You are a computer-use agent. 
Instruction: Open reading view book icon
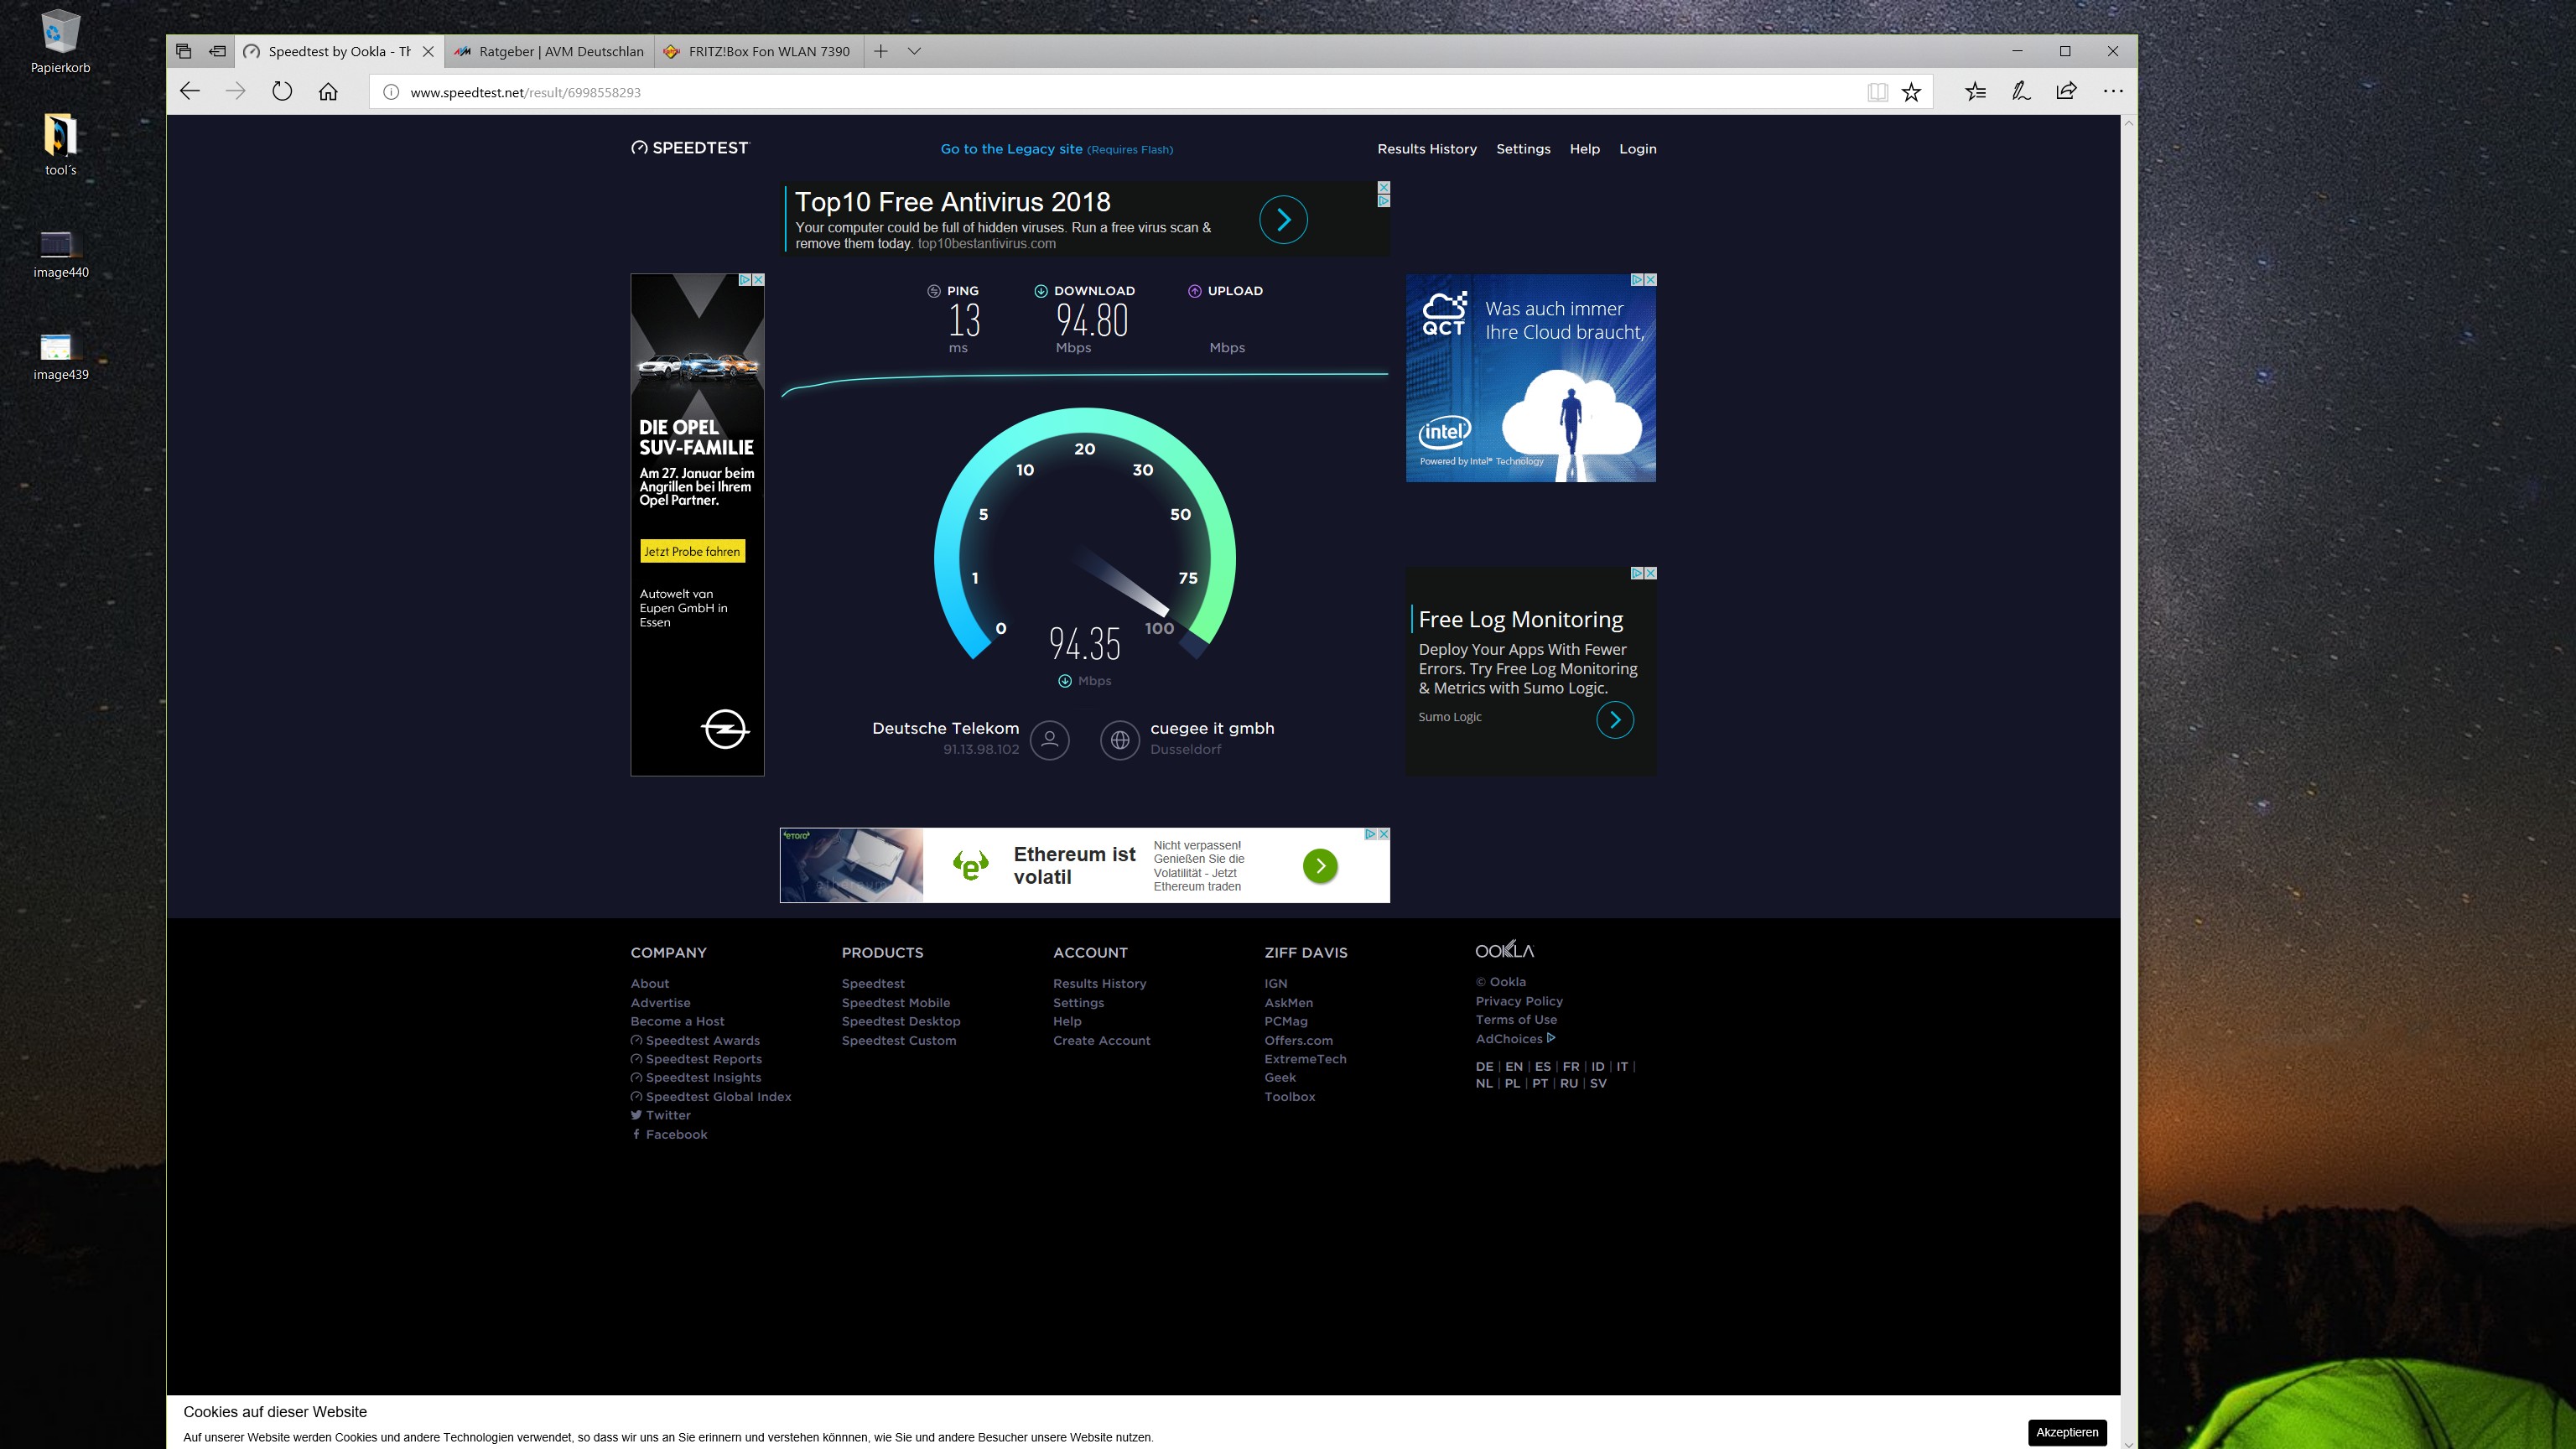click(1877, 92)
